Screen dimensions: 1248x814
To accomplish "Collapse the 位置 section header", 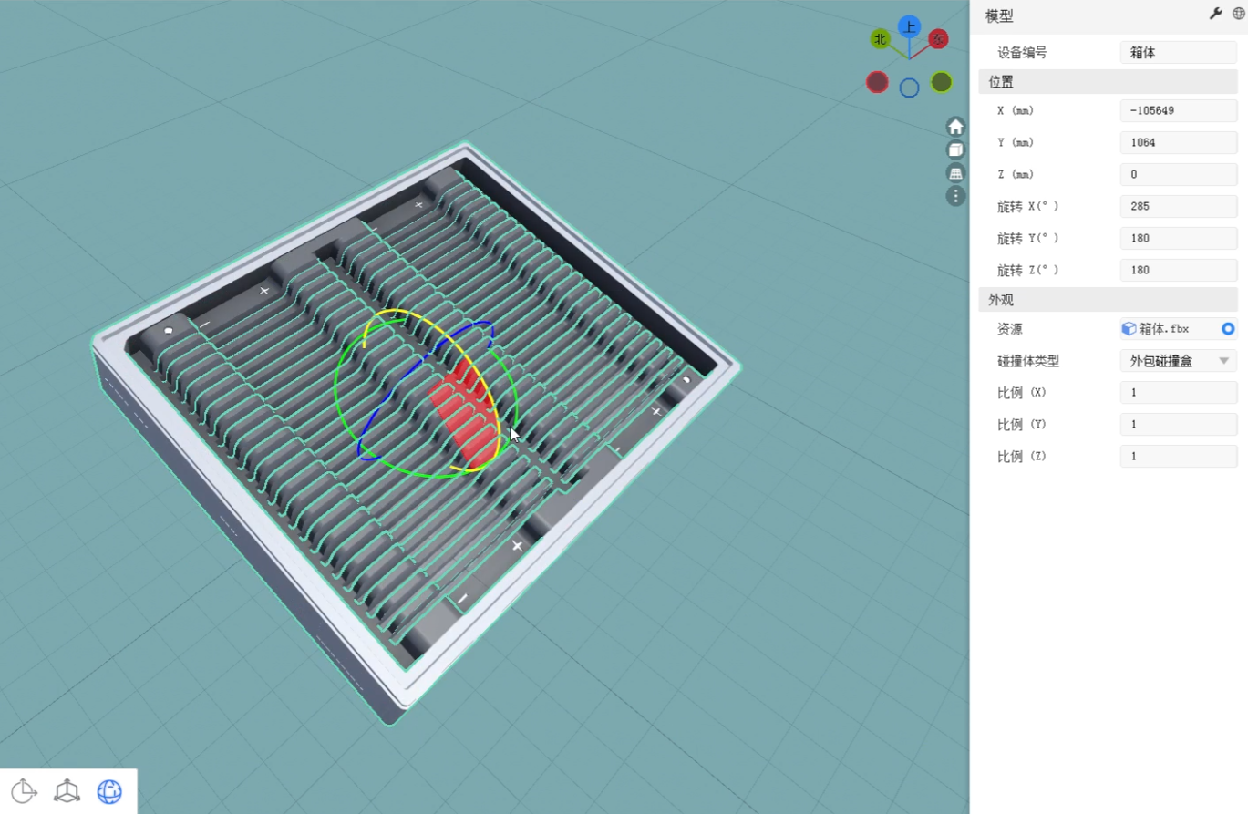I will pos(1108,81).
